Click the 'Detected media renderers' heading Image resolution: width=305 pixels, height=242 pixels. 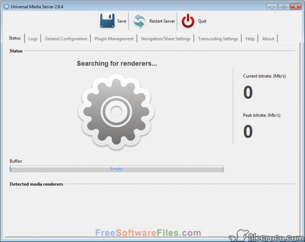click(x=36, y=184)
